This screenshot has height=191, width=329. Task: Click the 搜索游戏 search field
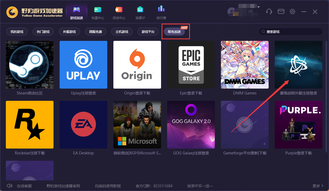click(x=291, y=32)
